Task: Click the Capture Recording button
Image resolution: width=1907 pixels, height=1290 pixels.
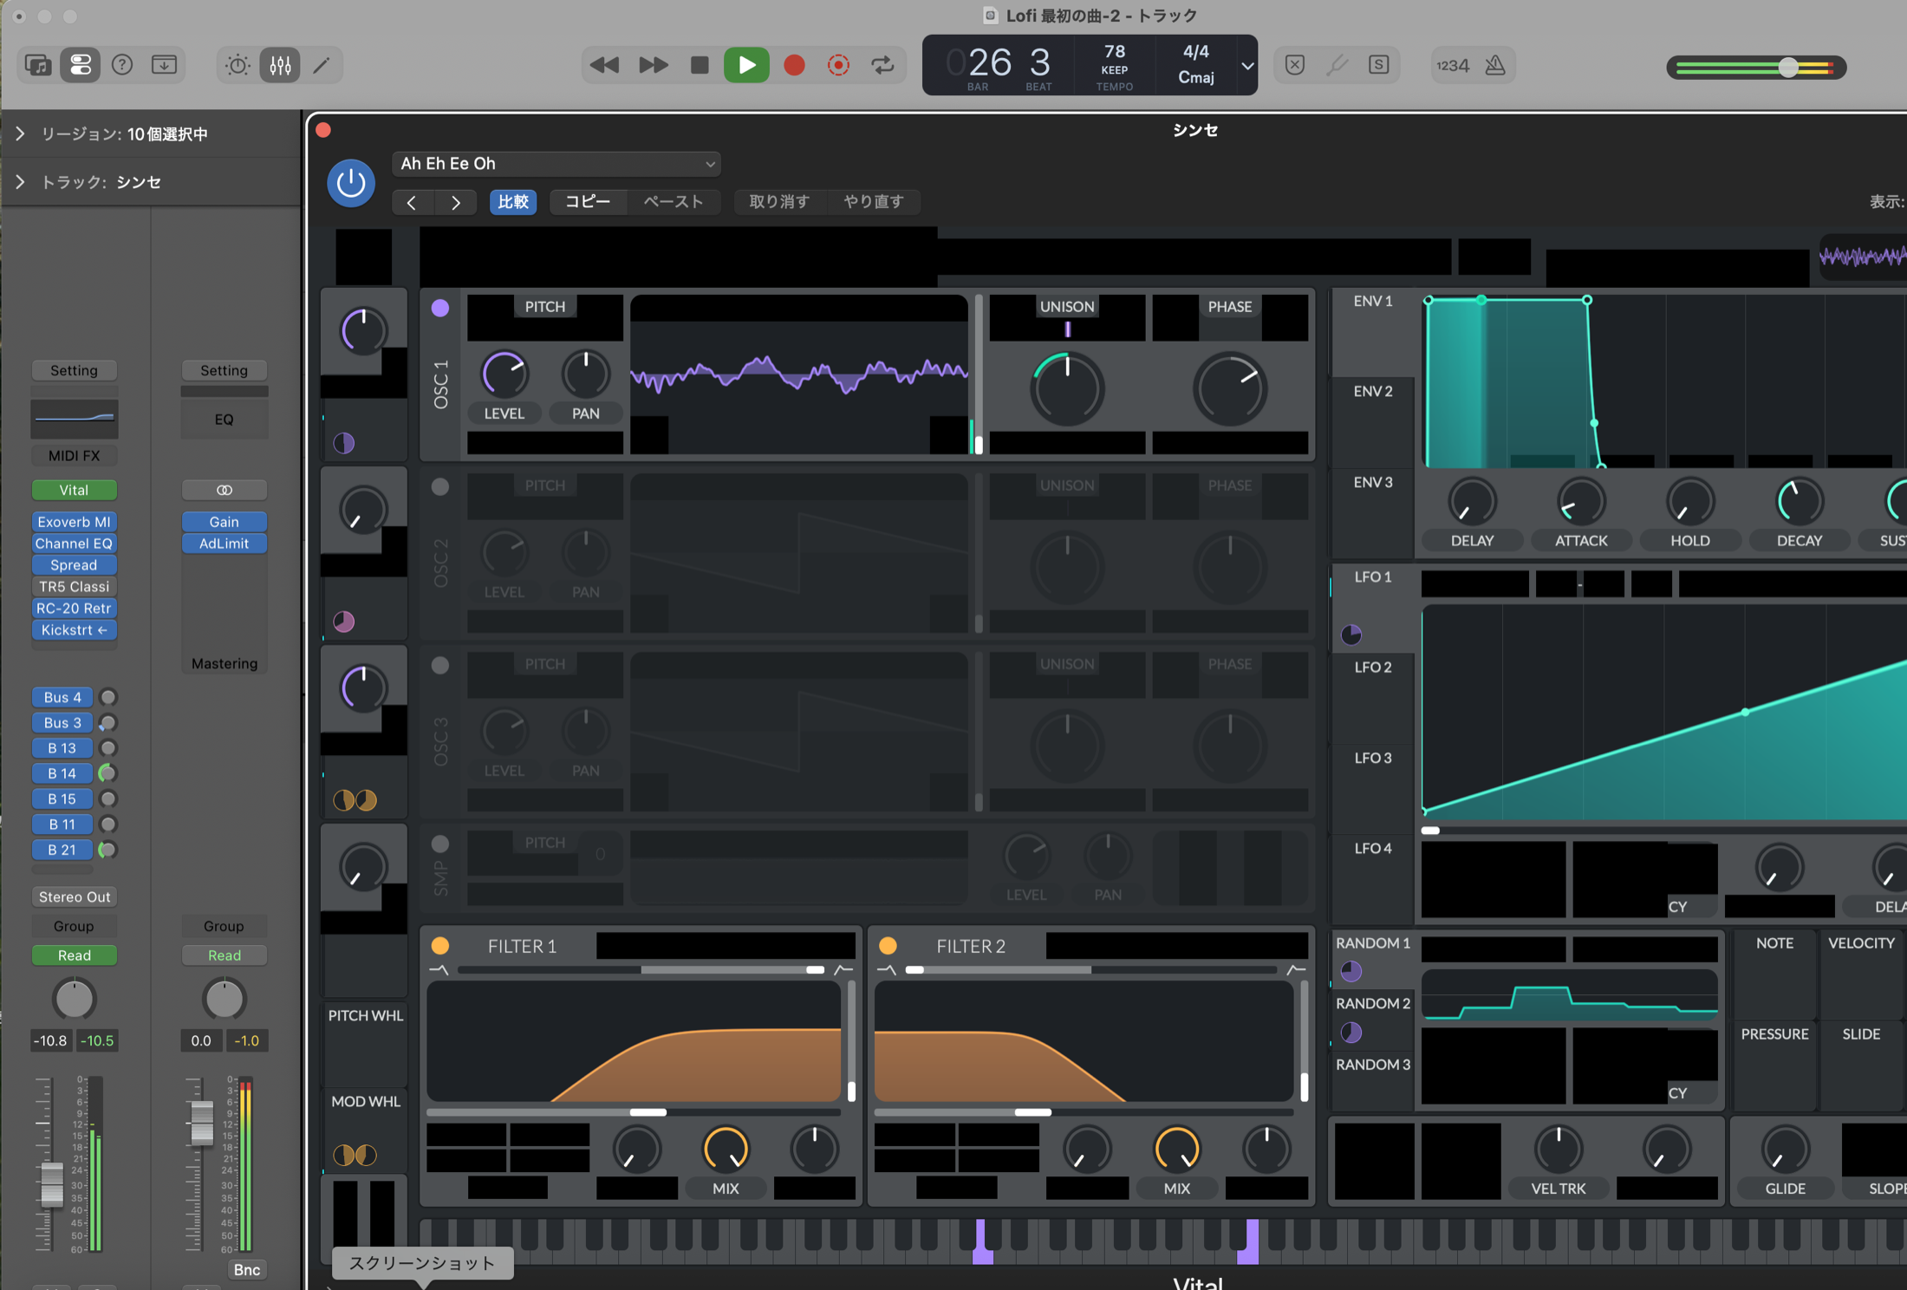Action: click(838, 65)
